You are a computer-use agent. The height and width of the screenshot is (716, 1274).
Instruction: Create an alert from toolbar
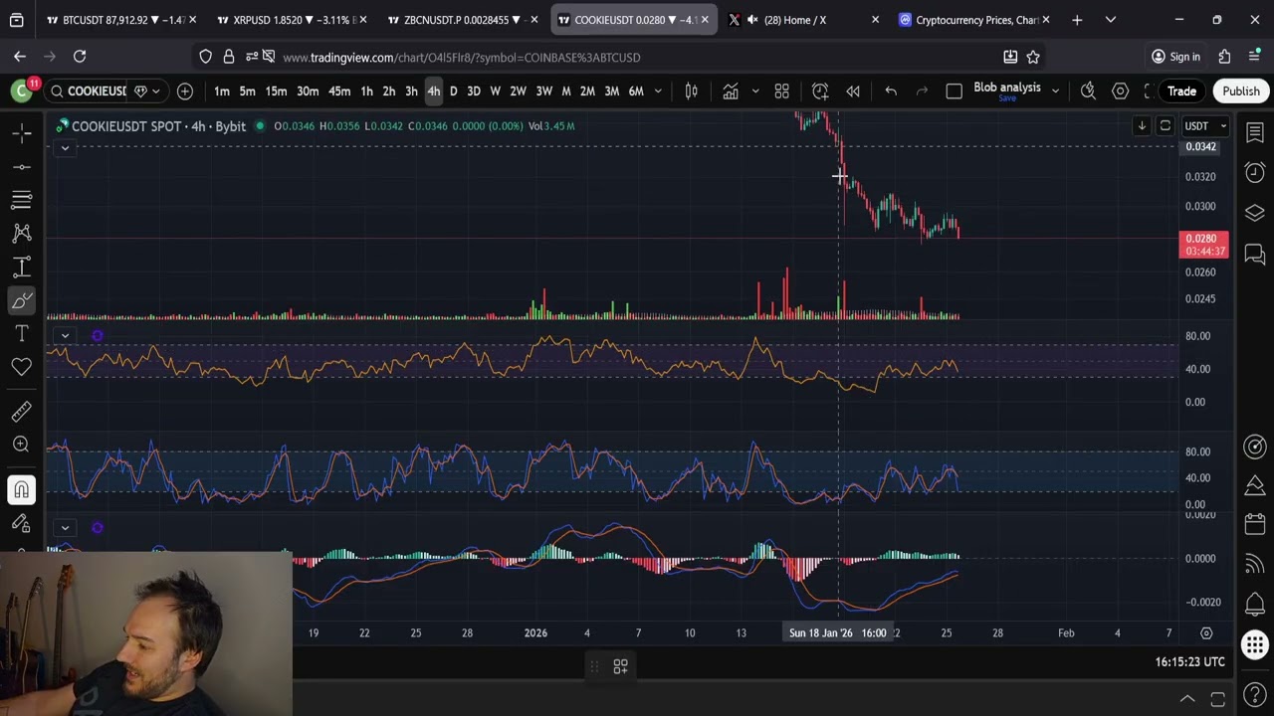pyautogui.click(x=820, y=91)
